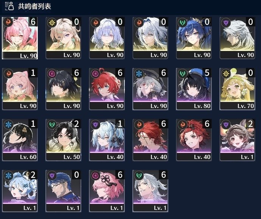Click the 共鸣者列表 header title
The image size is (261, 219).
pos(34,6)
